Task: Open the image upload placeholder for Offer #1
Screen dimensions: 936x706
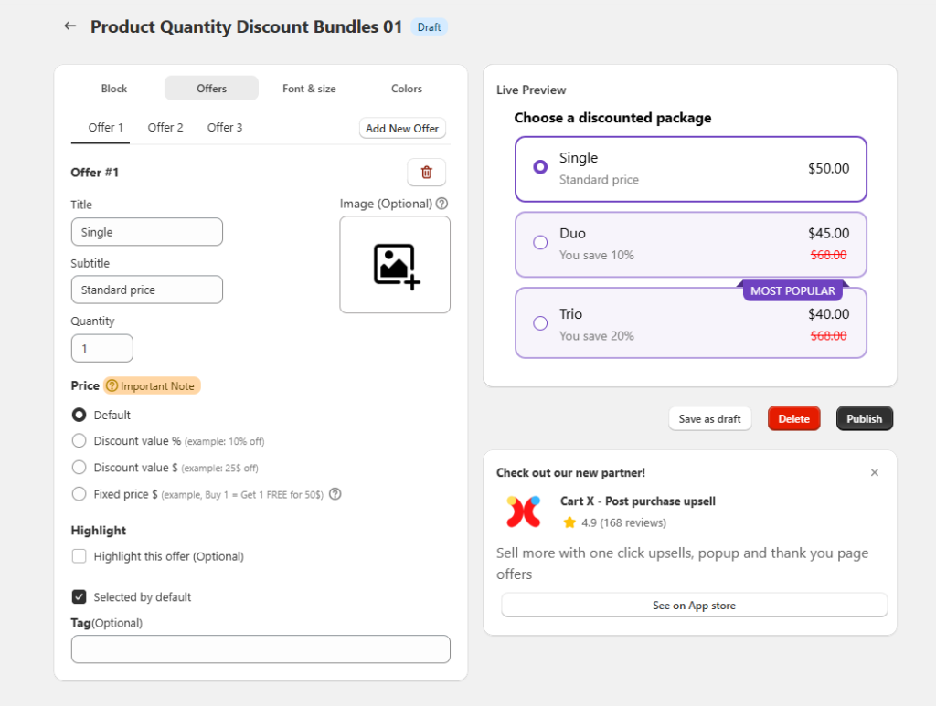Action: tap(394, 265)
